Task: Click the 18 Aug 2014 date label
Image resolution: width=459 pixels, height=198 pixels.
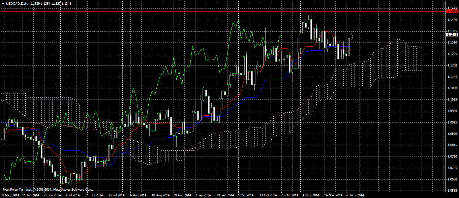Action: tap(160, 195)
